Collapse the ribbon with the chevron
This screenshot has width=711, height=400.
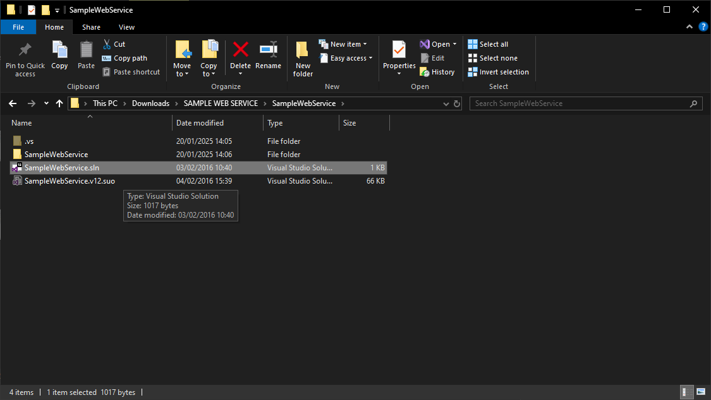(690, 26)
